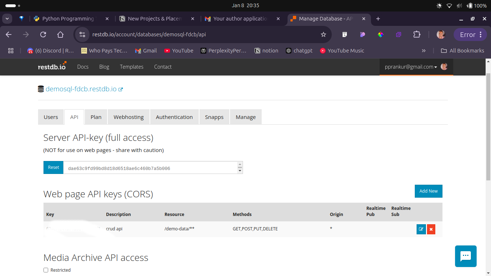Screen dimensions: 491x276
Task: Click the GET,POST,PUT,DELETE methods cell
Action: [255, 229]
